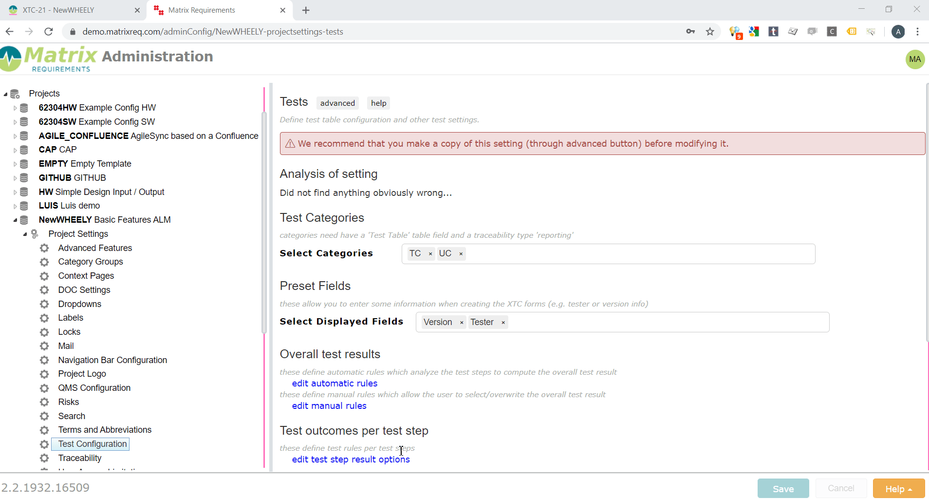Click the help button beside Tests
The height and width of the screenshot is (499, 929).
378,103
